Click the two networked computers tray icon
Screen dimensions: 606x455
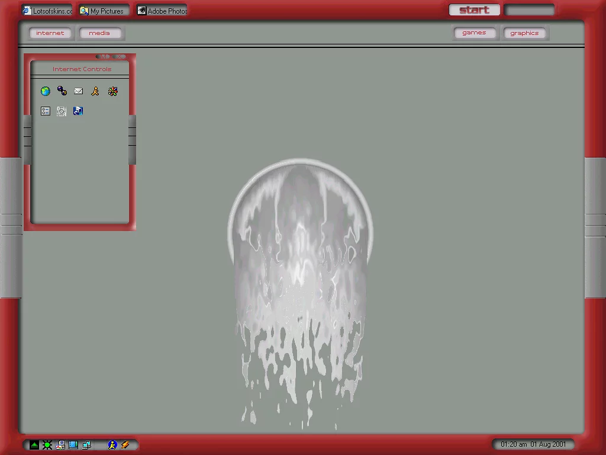(86, 445)
